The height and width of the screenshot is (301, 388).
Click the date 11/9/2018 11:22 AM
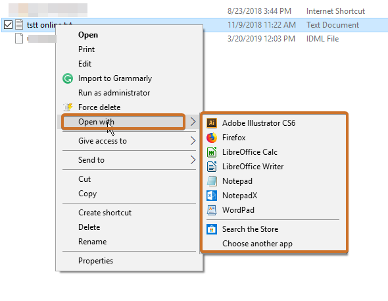pos(262,25)
